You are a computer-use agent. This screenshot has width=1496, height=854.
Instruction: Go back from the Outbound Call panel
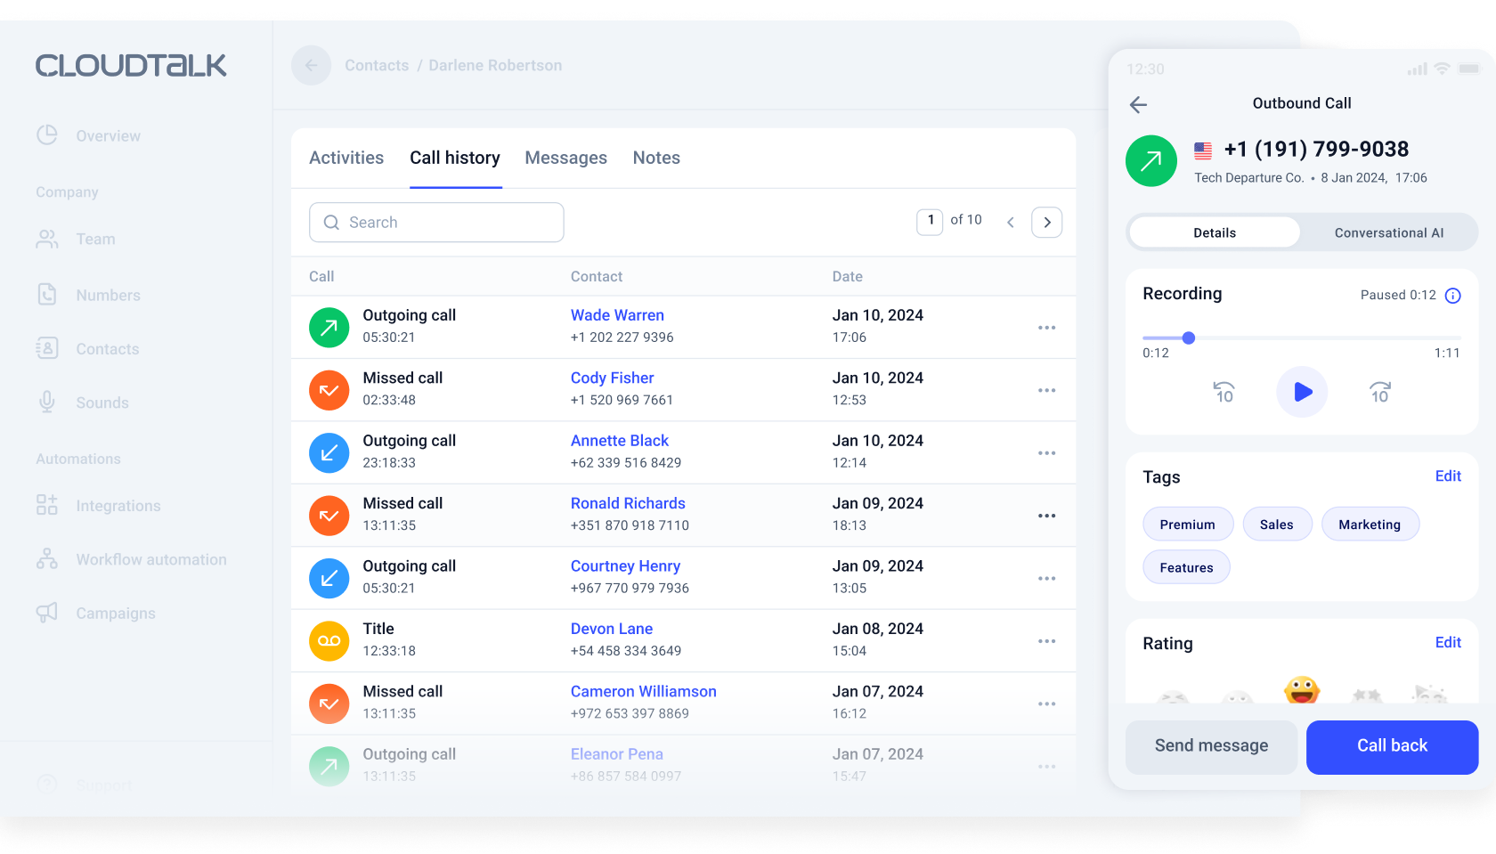1138,104
